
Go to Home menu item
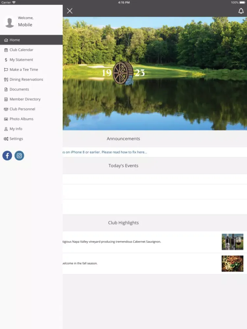[31, 40]
